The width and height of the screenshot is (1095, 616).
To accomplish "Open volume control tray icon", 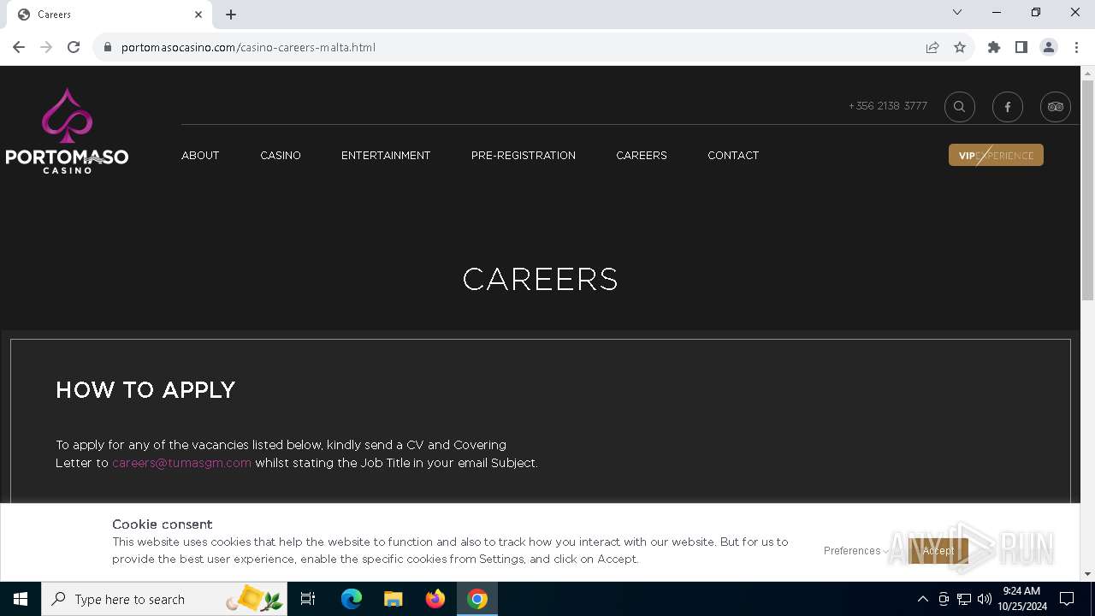I will [x=985, y=599].
